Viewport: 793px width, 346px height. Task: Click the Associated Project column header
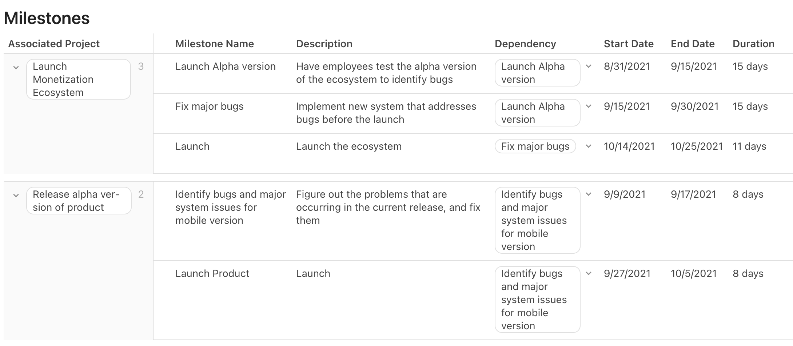tap(54, 44)
